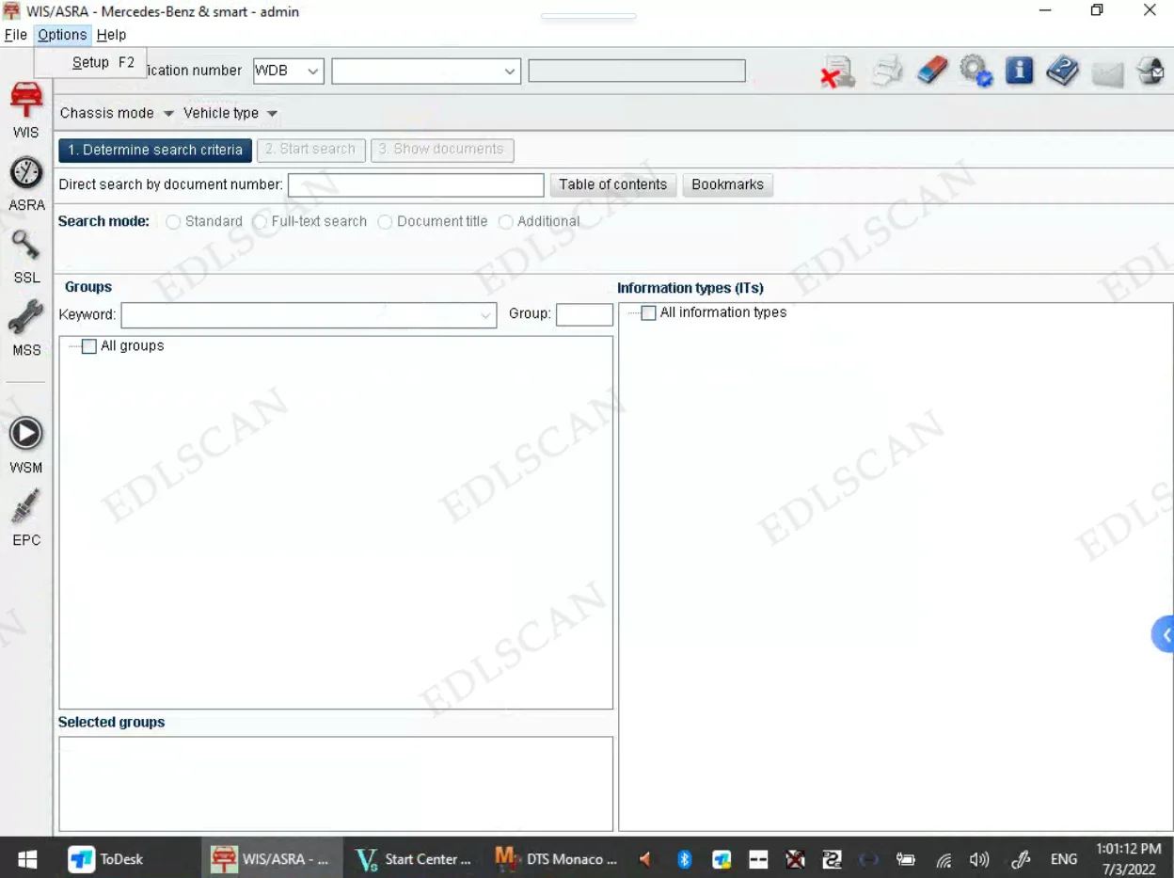Expand the blue side panel arrow
The height and width of the screenshot is (878, 1174).
pos(1164,635)
